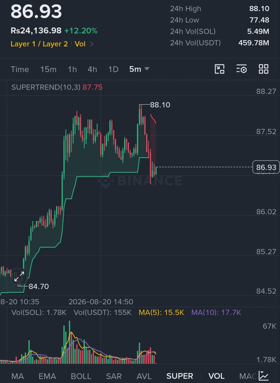Tap the Rs24,136.98 converted price
The height and width of the screenshot is (383, 280).
click(x=36, y=31)
